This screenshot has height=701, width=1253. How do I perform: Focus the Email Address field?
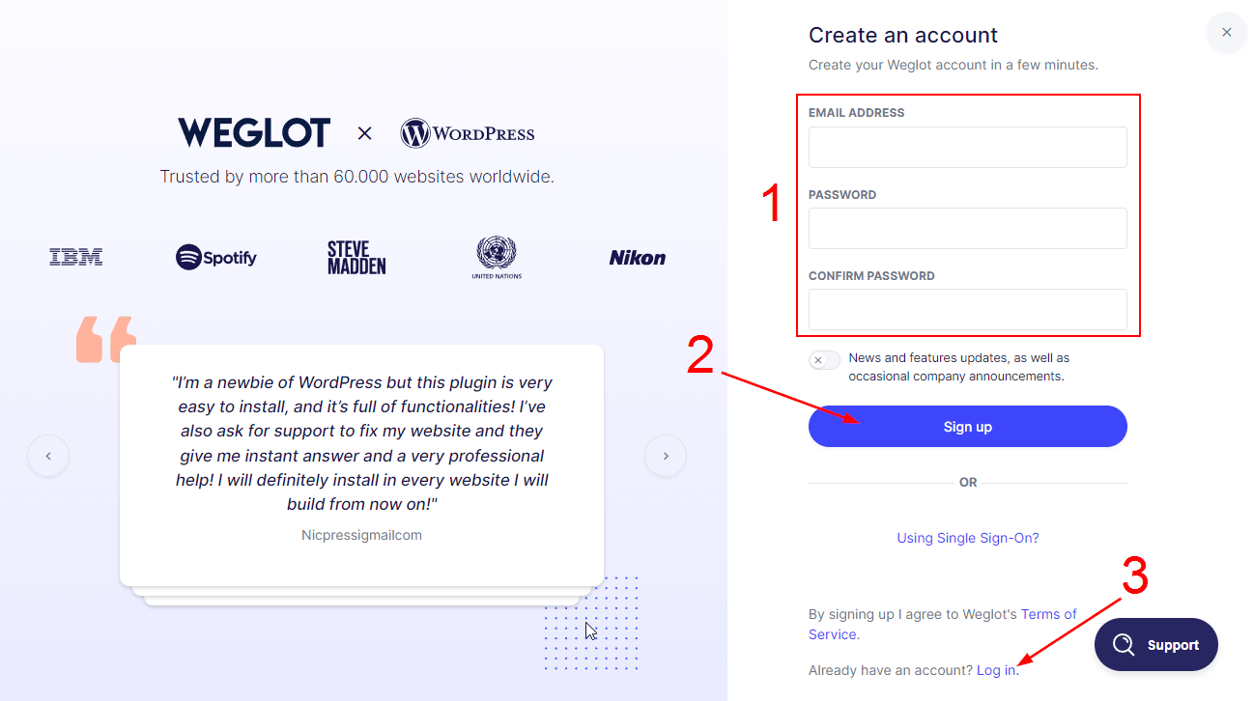click(x=967, y=148)
